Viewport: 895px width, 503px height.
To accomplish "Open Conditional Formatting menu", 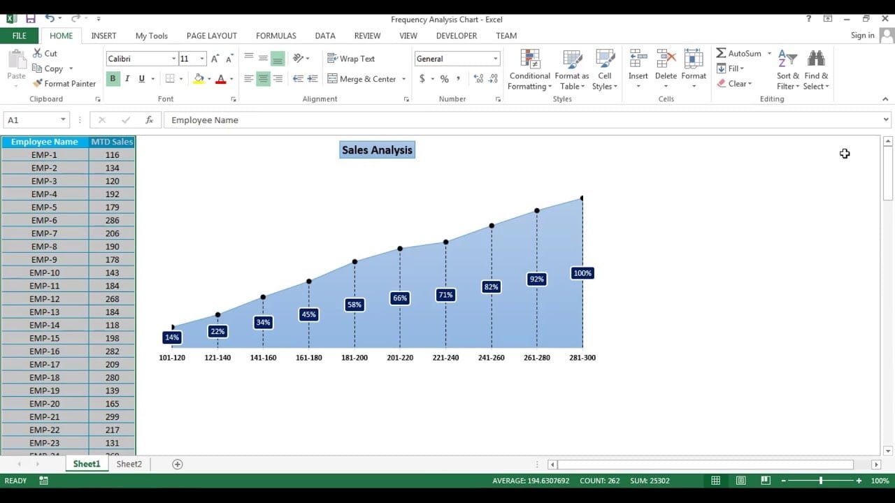I will pyautogui.click(x=529, y=70).
